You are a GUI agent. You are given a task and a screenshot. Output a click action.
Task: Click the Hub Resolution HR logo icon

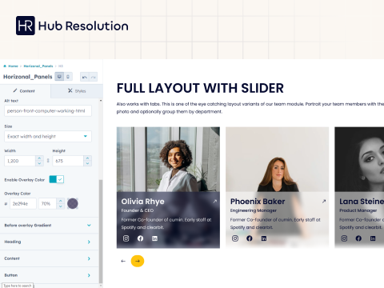click(26, 26)
